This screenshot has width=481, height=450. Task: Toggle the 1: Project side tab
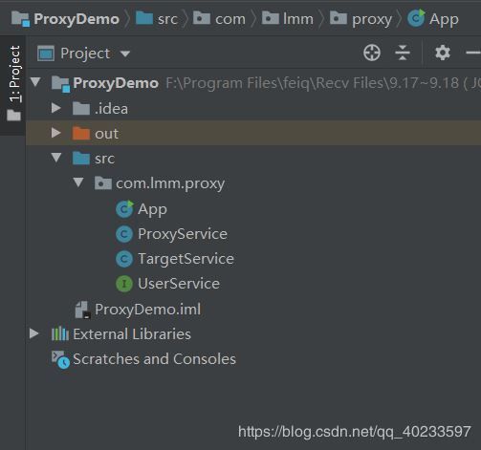click(x=14, y=83)
